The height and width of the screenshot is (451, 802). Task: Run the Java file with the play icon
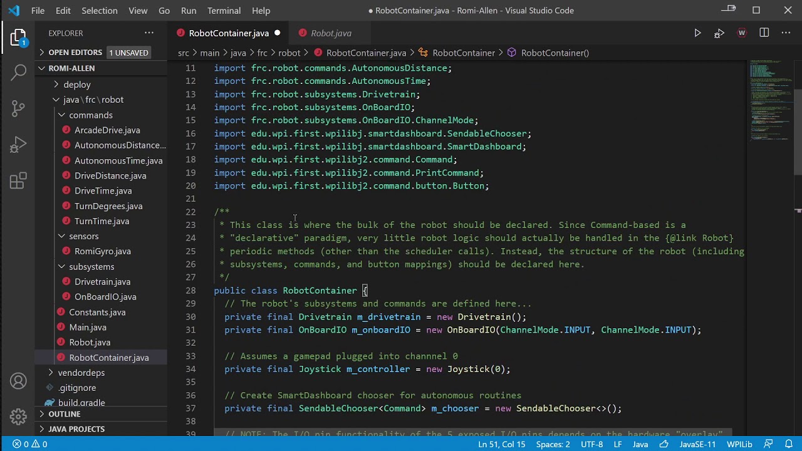697,33
